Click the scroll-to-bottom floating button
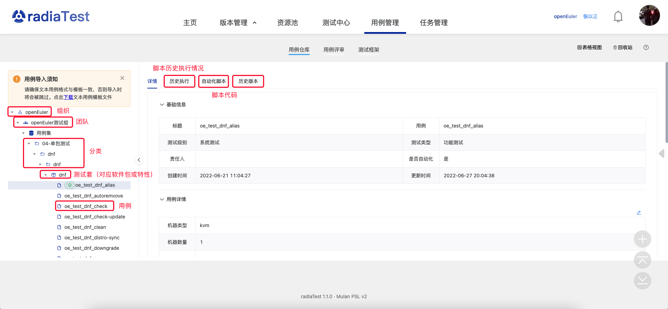The height and width of the screenshot is (309, 668). click(x=642, y=281)
